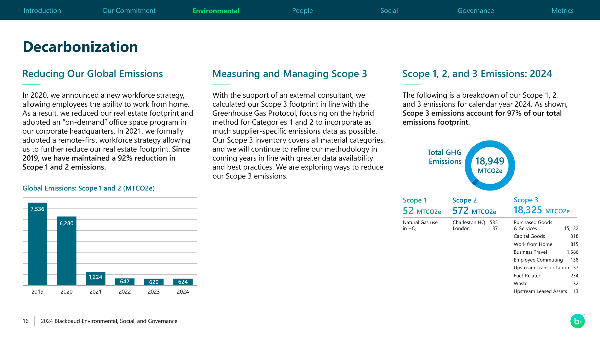Select the 2024 bar labeled 624
Image resolution: width=600 pixels, height=337 pixels.
183,282
